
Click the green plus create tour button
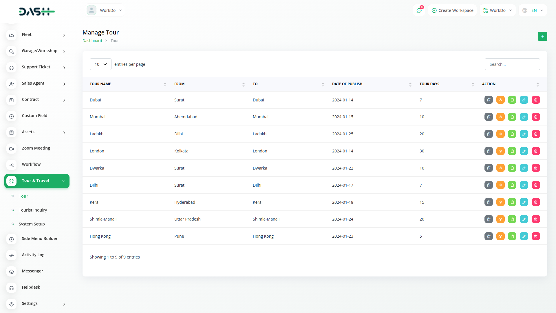(542, 36)
